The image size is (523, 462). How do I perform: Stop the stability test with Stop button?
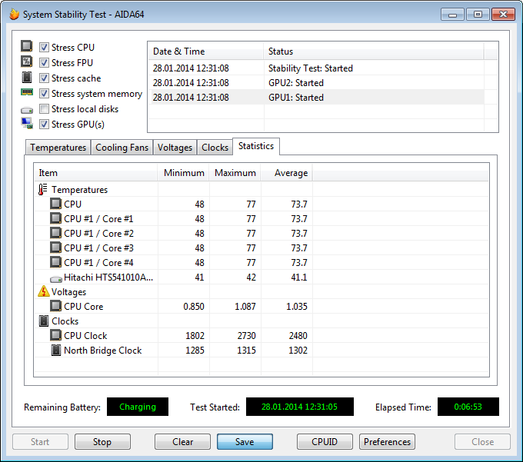(x=102, y=442)
